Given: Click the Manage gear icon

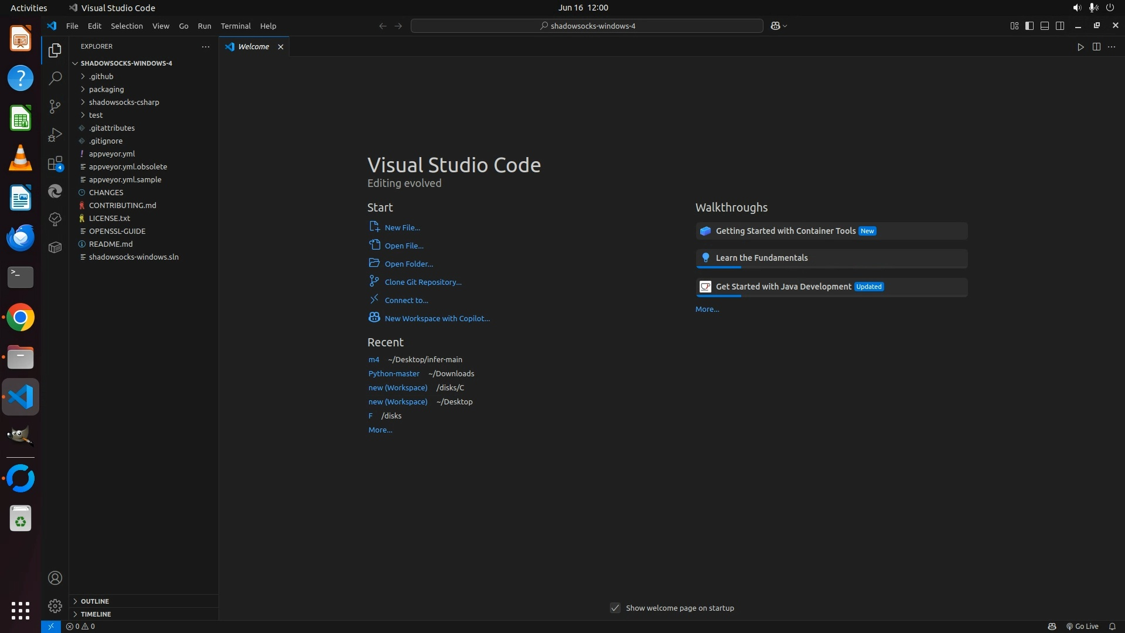Looking at the screenshot, I should pos(55,605).
